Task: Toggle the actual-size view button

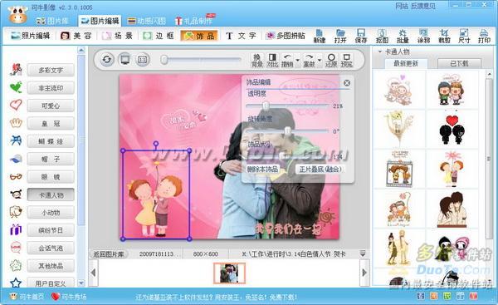Action: pyautogui.click(x=143, y=60)
